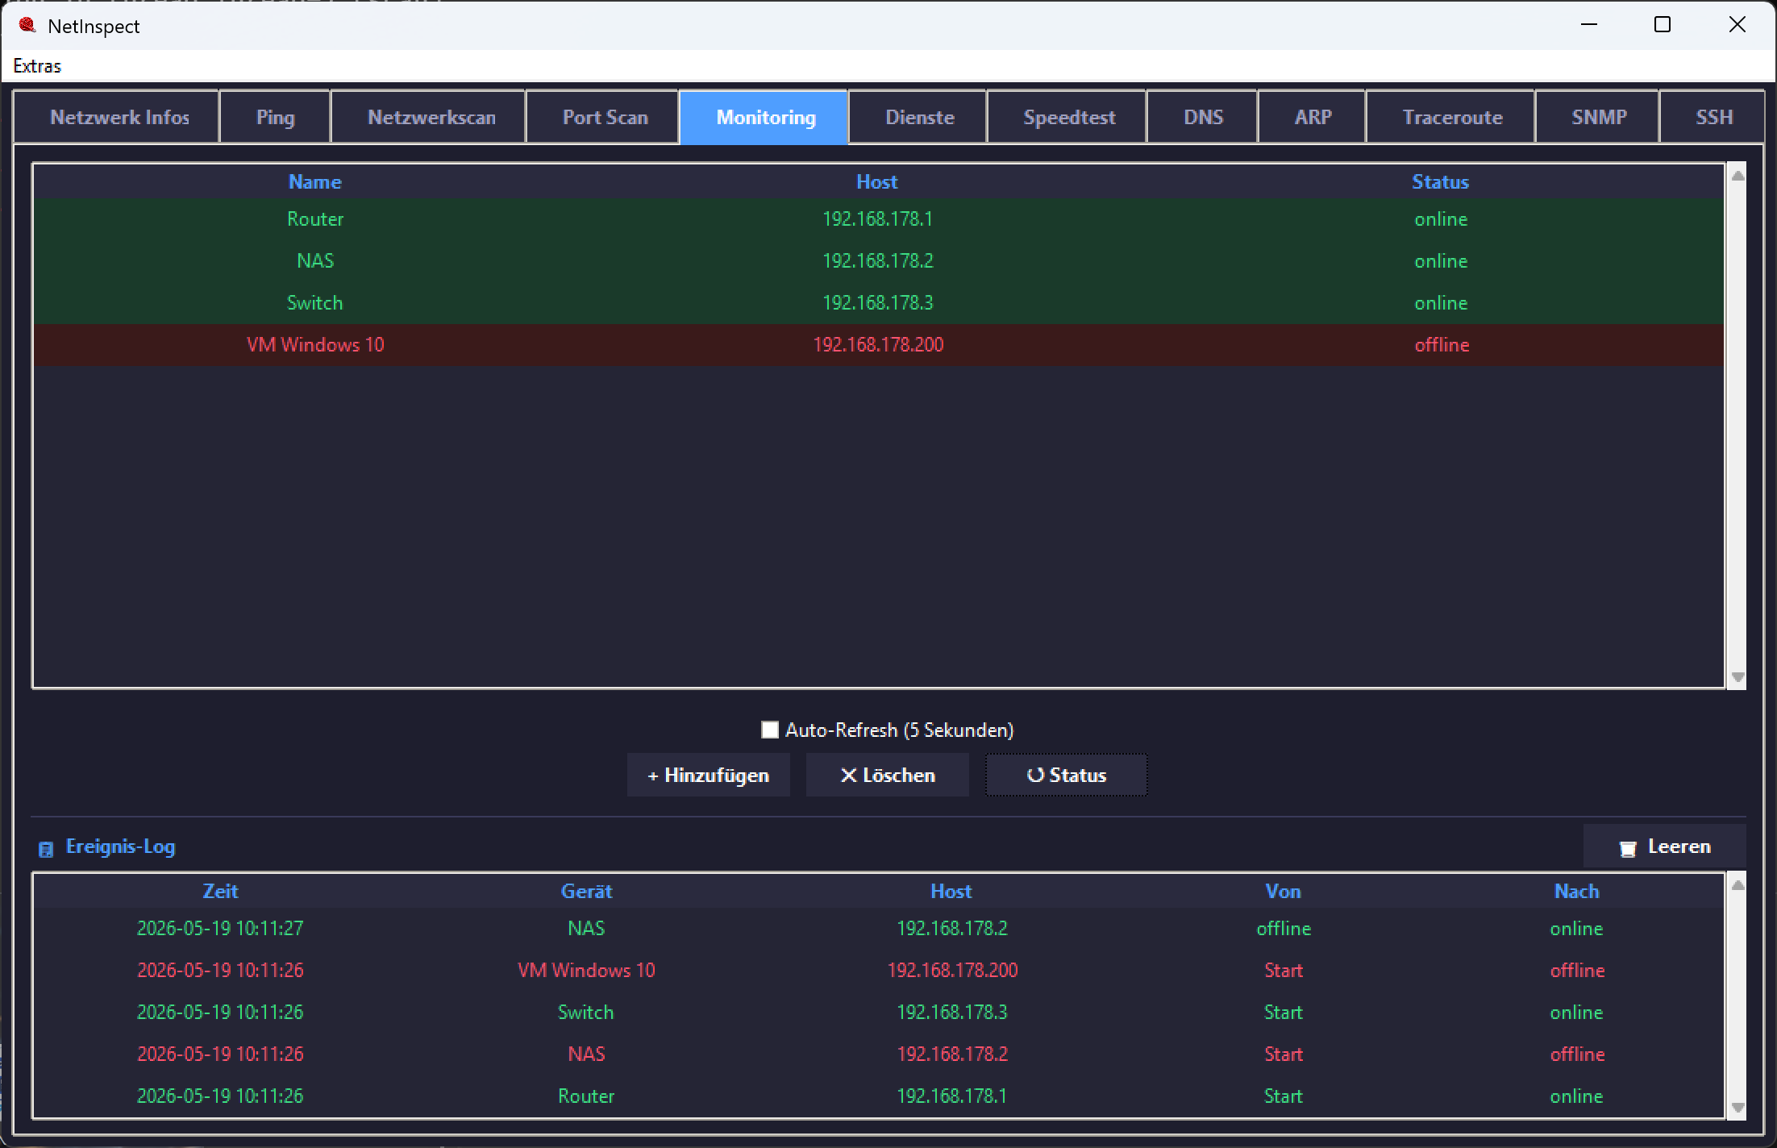Click the device list scrollbar down arrow
Viewport: 1777px width, 1148px height.
click(x=1737, y=677)
